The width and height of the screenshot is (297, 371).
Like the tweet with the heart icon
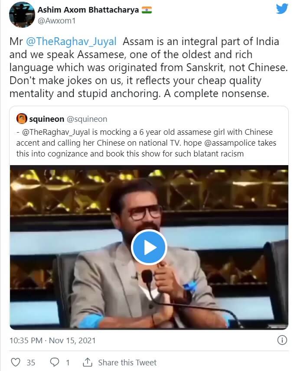(x=16, y=362)
